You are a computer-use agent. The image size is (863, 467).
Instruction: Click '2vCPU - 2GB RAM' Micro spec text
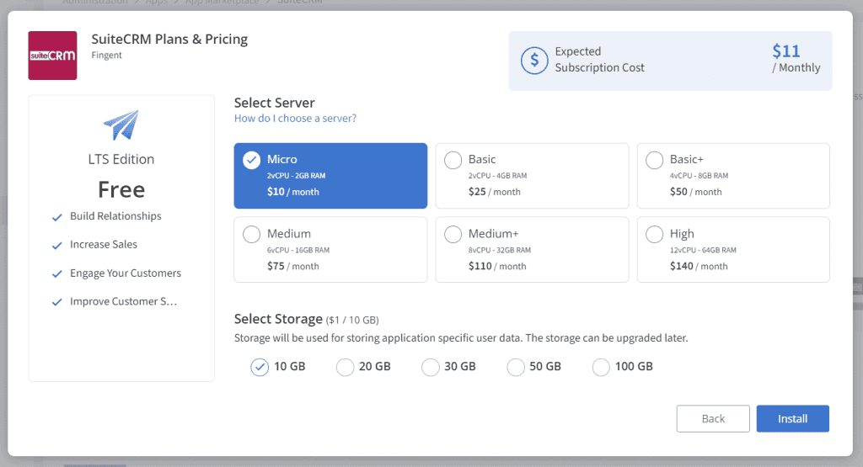coord(296,176)
